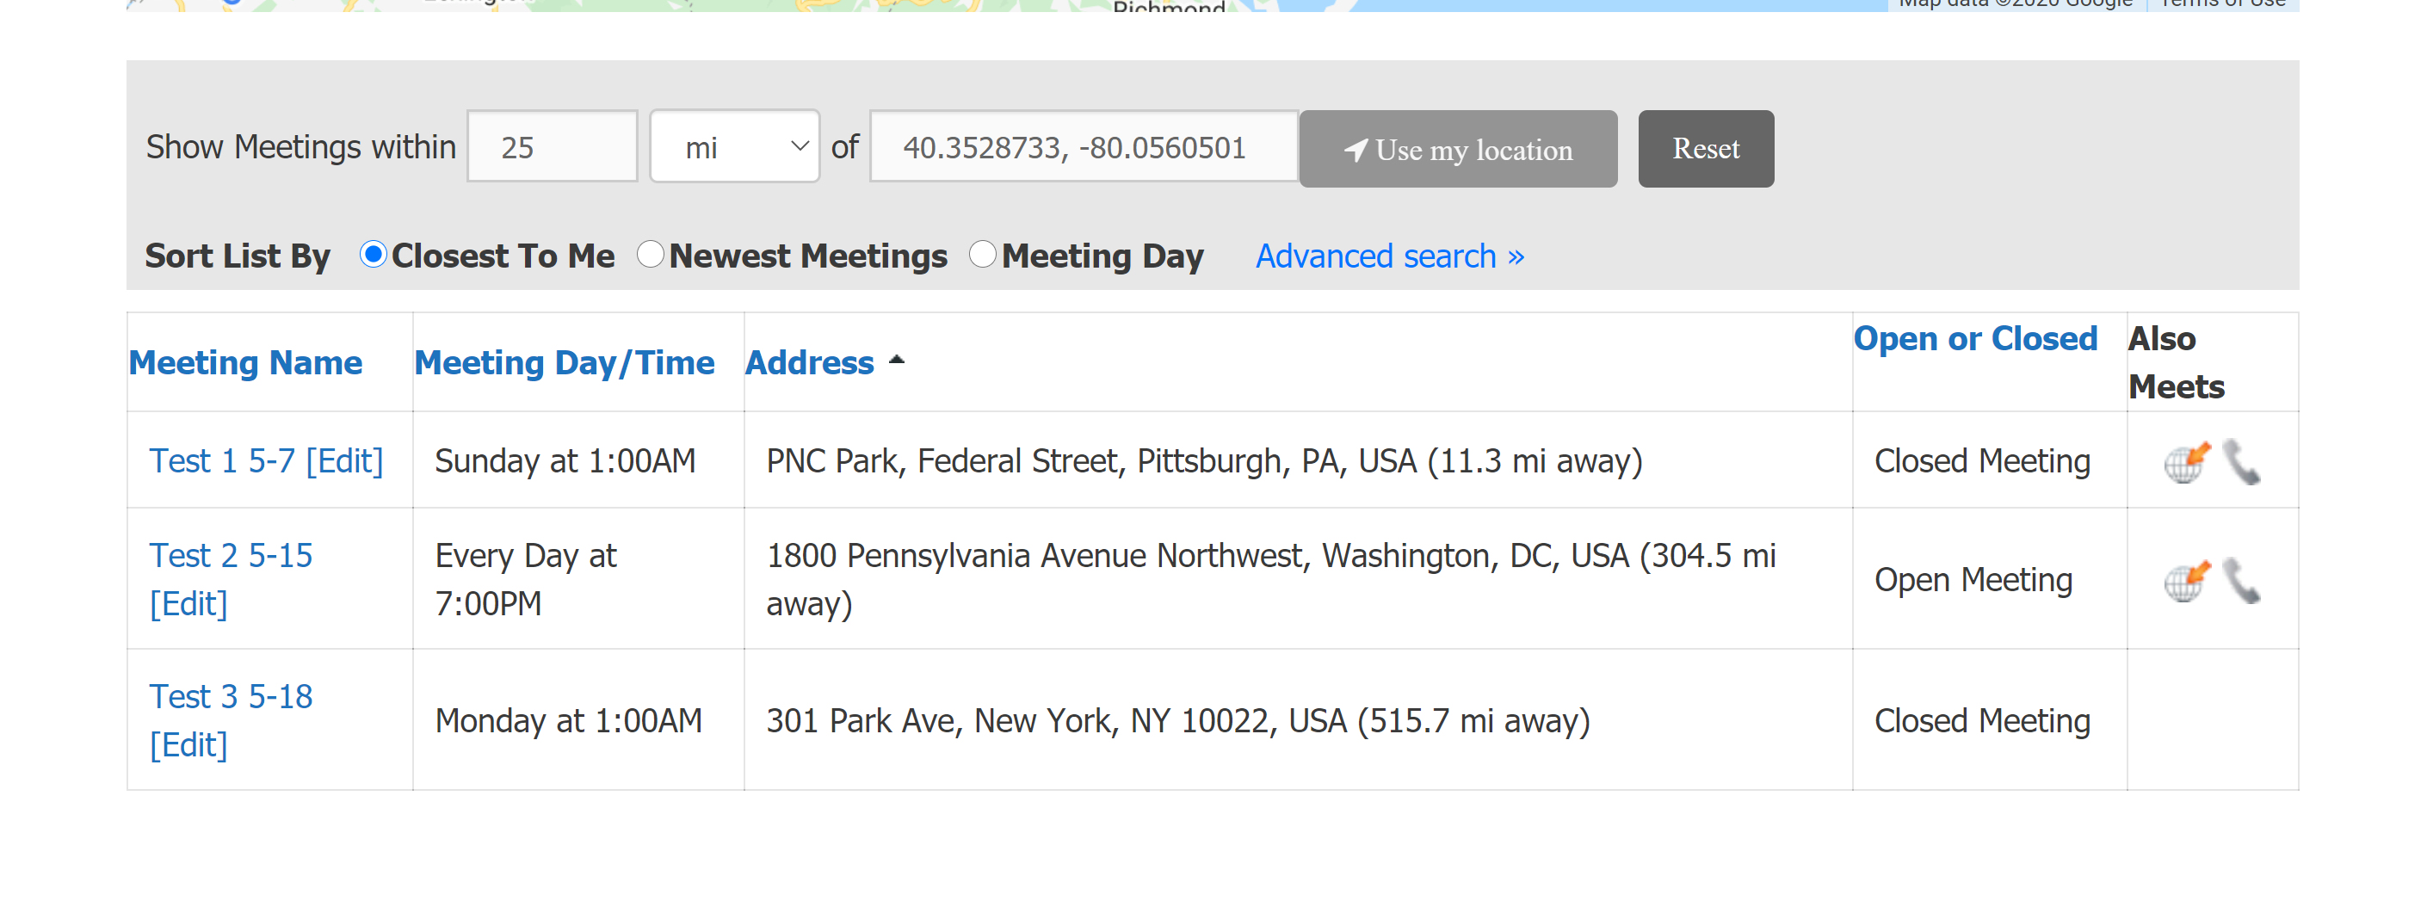Image resolution: width=2427 pixels, height=913 pixels.
Task: Click the location coordinates input field
Action: click(x=1084, y=147)
